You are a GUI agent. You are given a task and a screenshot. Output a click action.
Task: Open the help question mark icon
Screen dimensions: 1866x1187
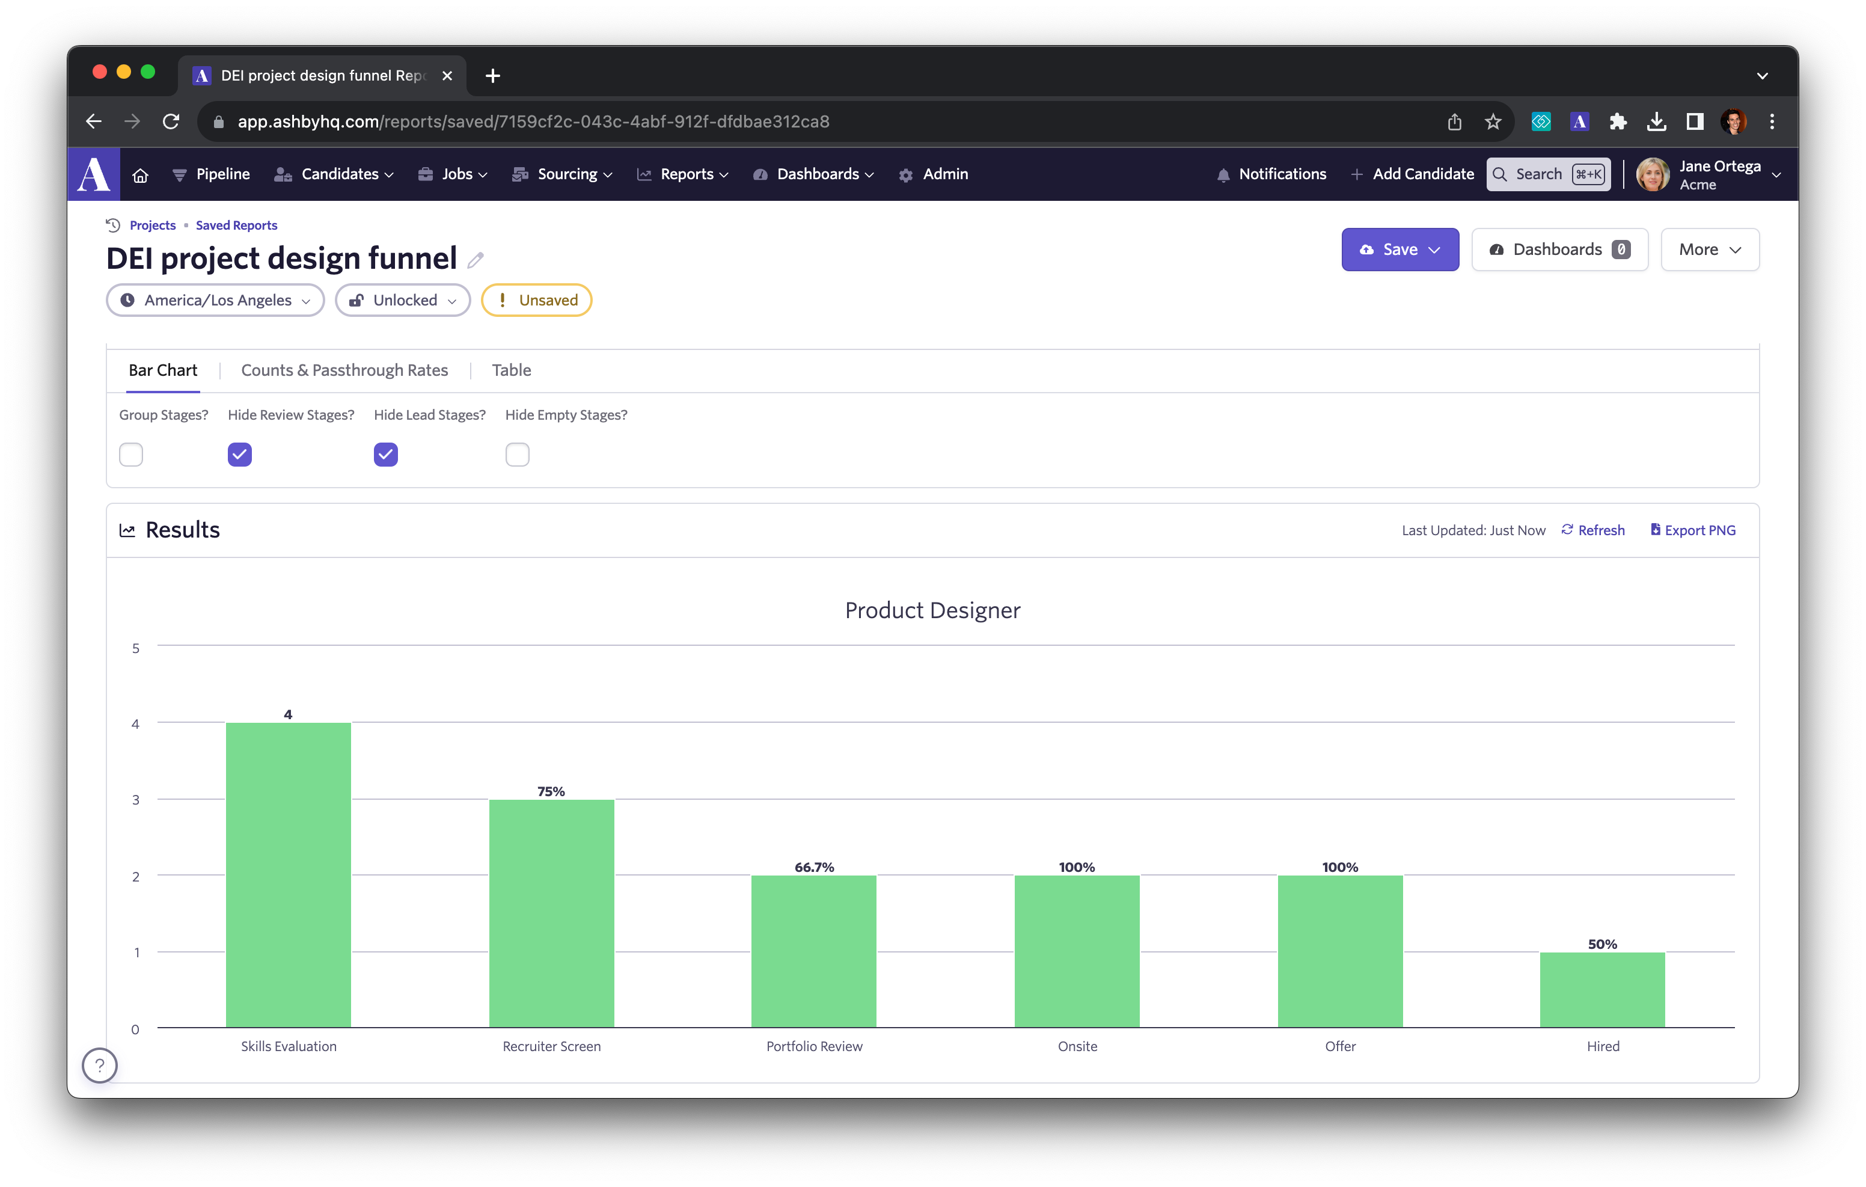tap(100, 1066)
